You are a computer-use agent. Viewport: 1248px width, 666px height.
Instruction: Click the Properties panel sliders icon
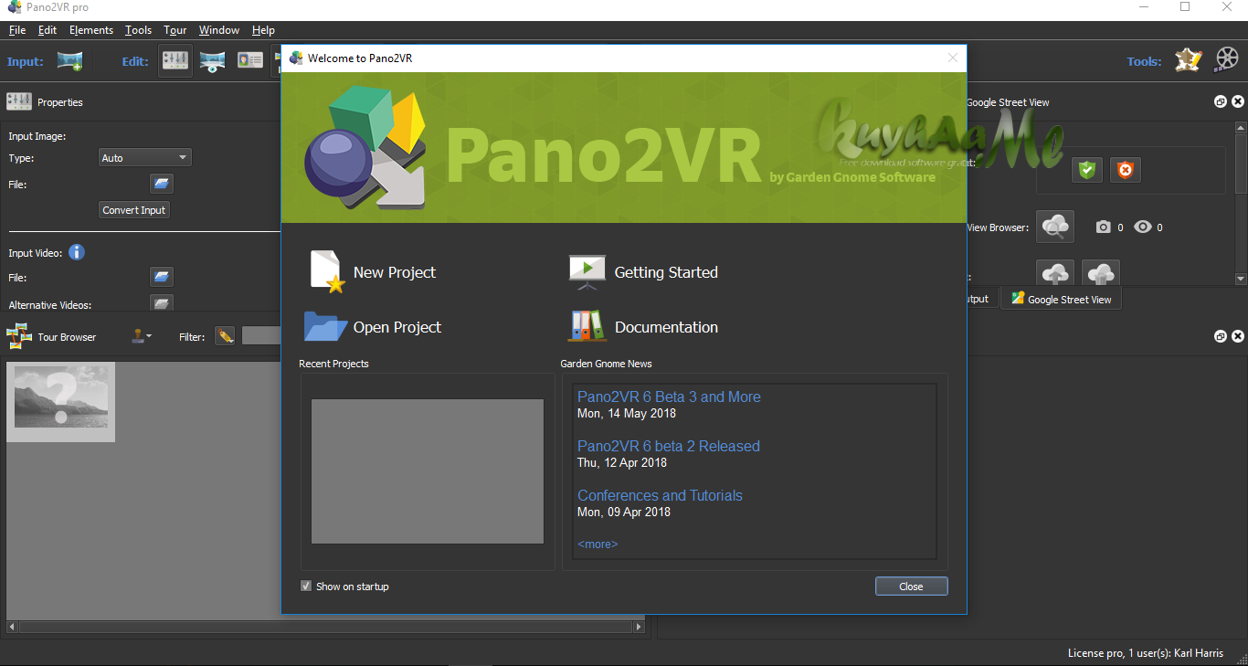click(19, 102)
